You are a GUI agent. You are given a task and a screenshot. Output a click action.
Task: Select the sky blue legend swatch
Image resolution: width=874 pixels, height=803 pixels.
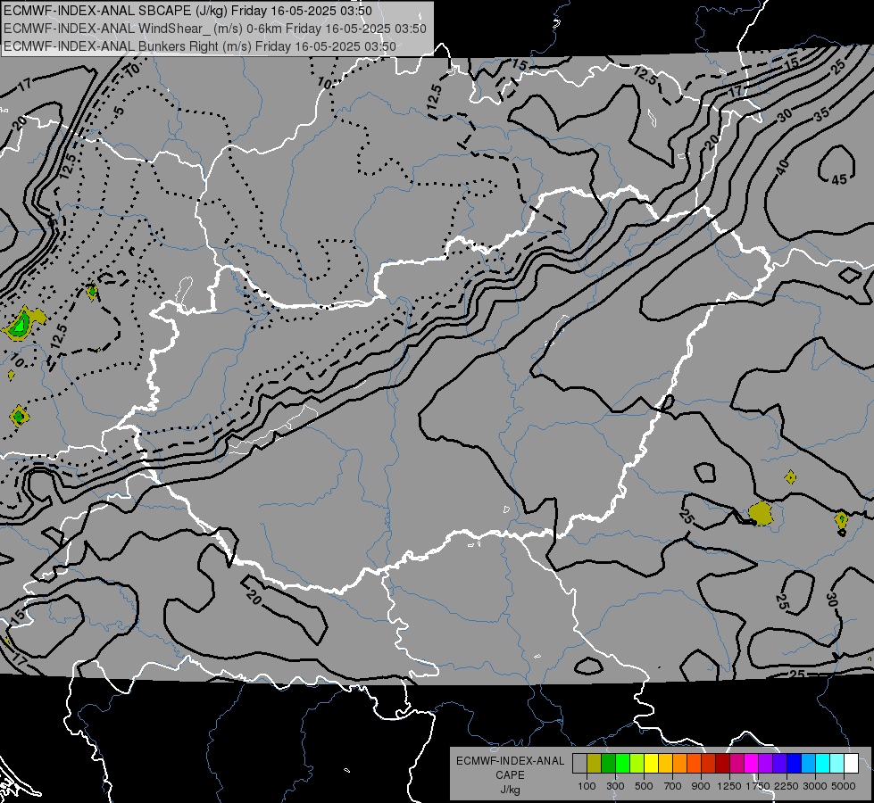click(x=809, y=764)
